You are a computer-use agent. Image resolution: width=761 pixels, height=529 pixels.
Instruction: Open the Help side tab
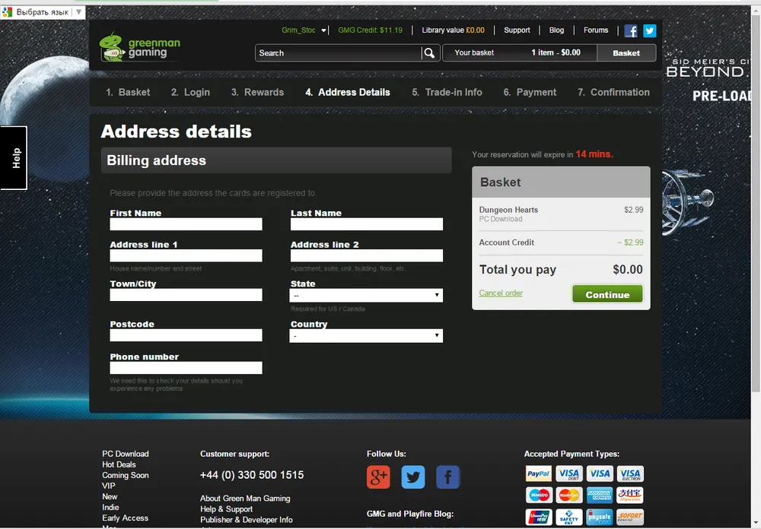point(14,157)
